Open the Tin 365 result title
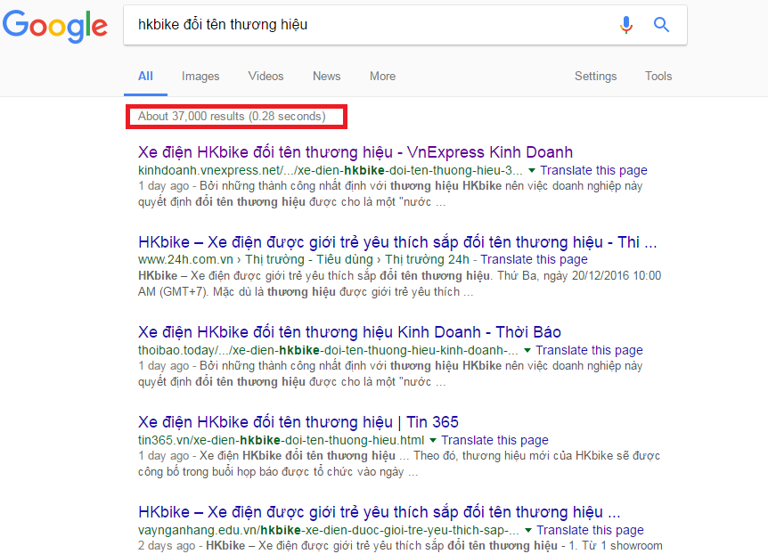 (298, 422)
